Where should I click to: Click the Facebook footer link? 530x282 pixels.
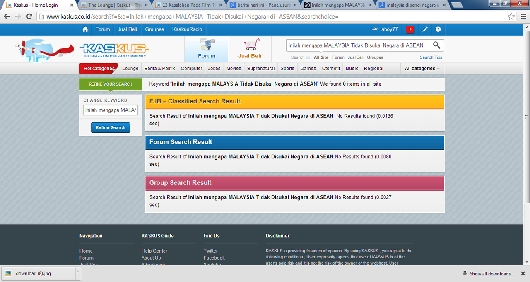coord(214,258)
